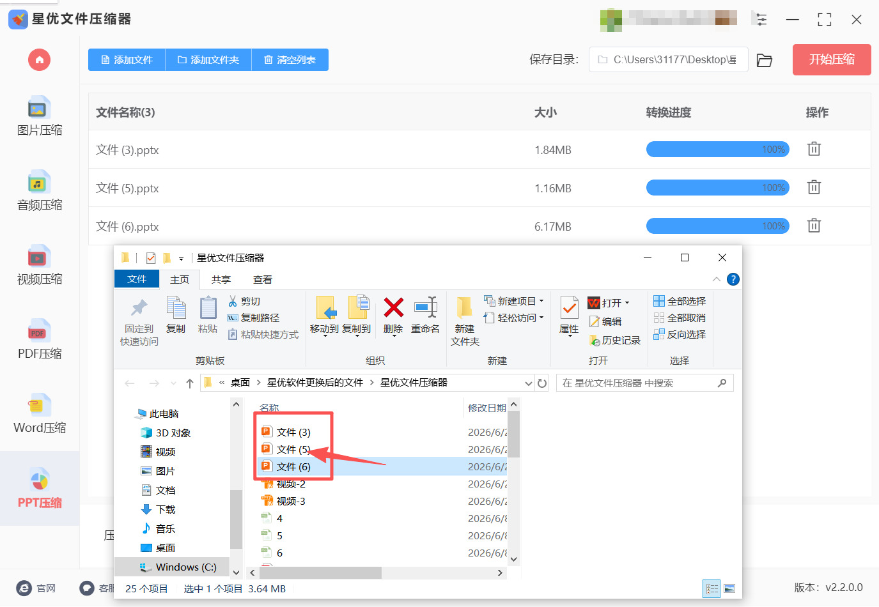
Task: Open Explorer help icon
Action: (x=733, y=279)
